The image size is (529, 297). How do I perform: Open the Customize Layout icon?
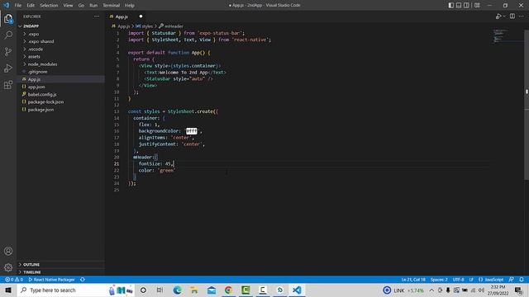(x=477, y=6)
